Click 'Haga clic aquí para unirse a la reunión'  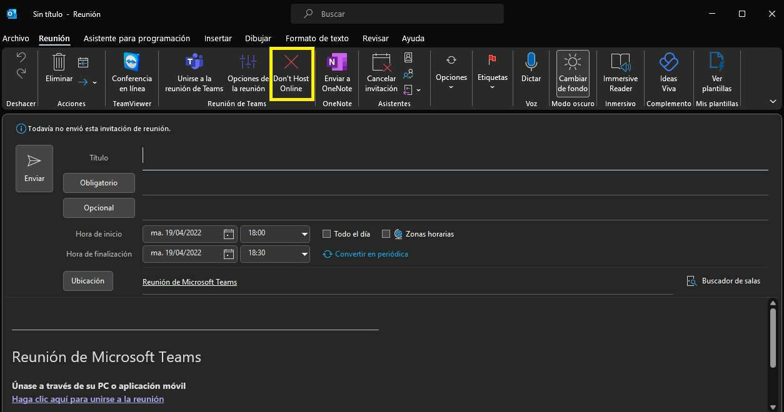[x=88, y=399]
